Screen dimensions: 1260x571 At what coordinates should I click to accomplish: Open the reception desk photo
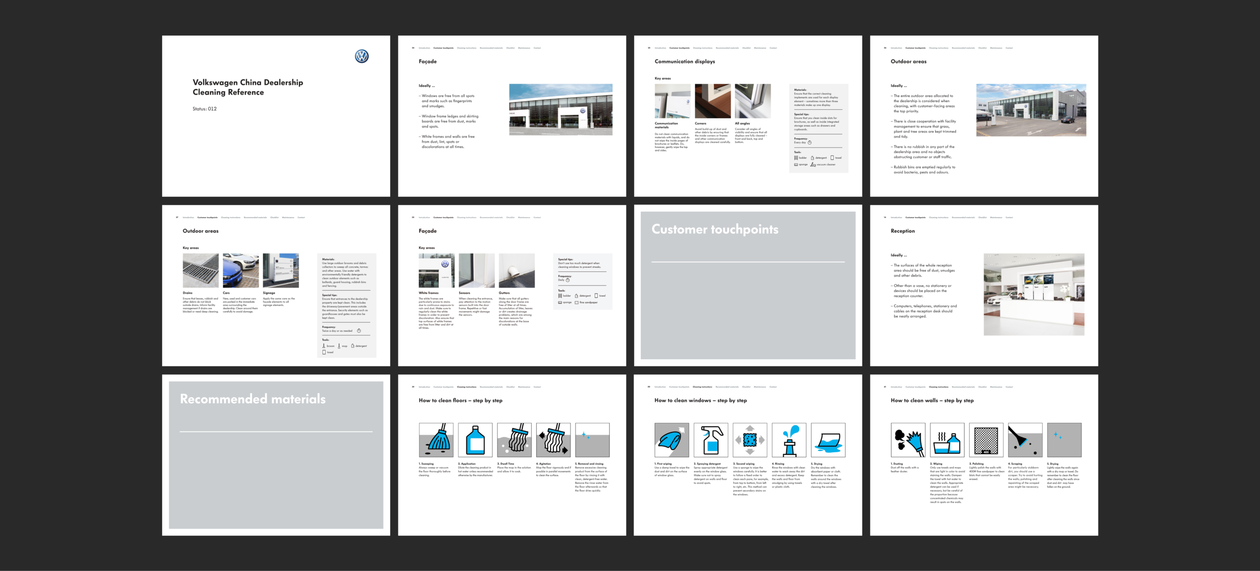click(x=1034, y=295)
